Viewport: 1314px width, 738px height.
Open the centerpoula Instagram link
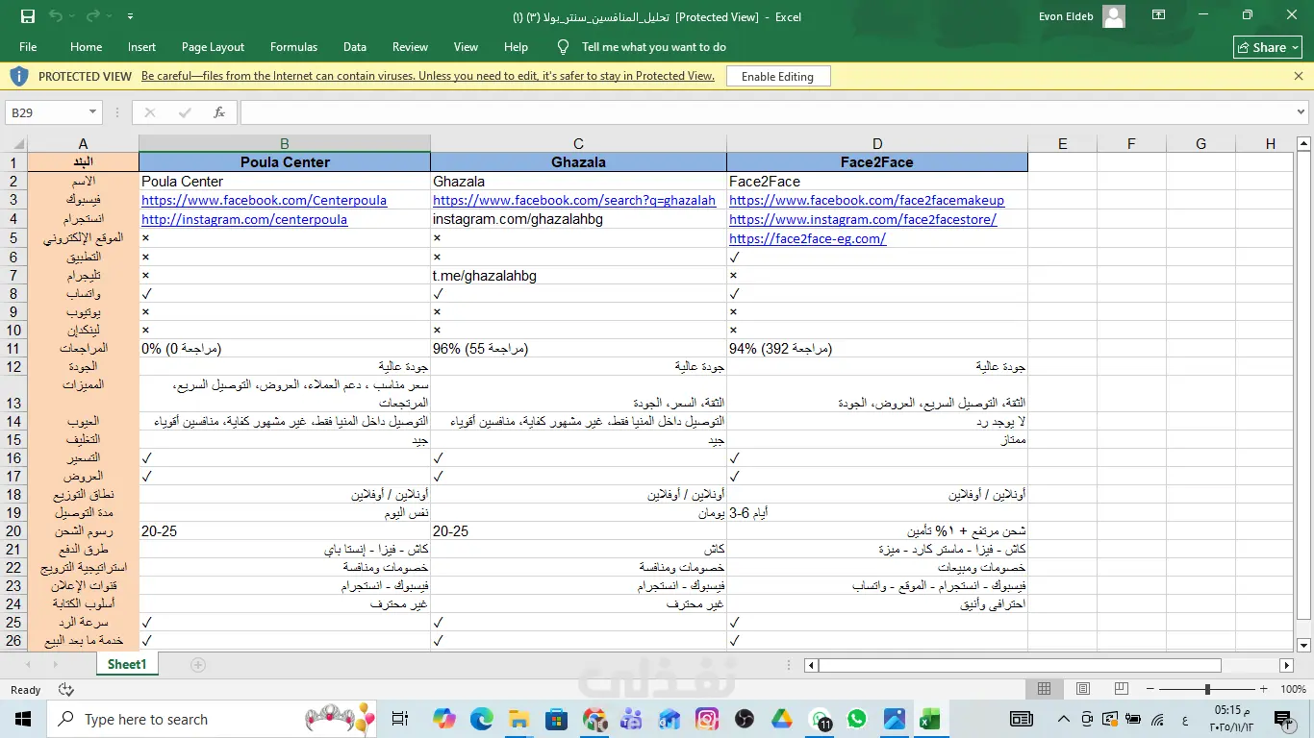point(244,219)
